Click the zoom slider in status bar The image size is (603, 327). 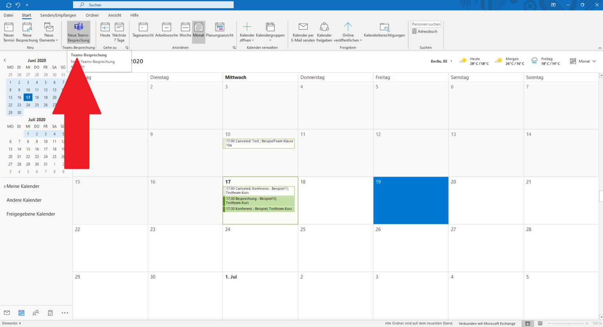pos(568,323)
